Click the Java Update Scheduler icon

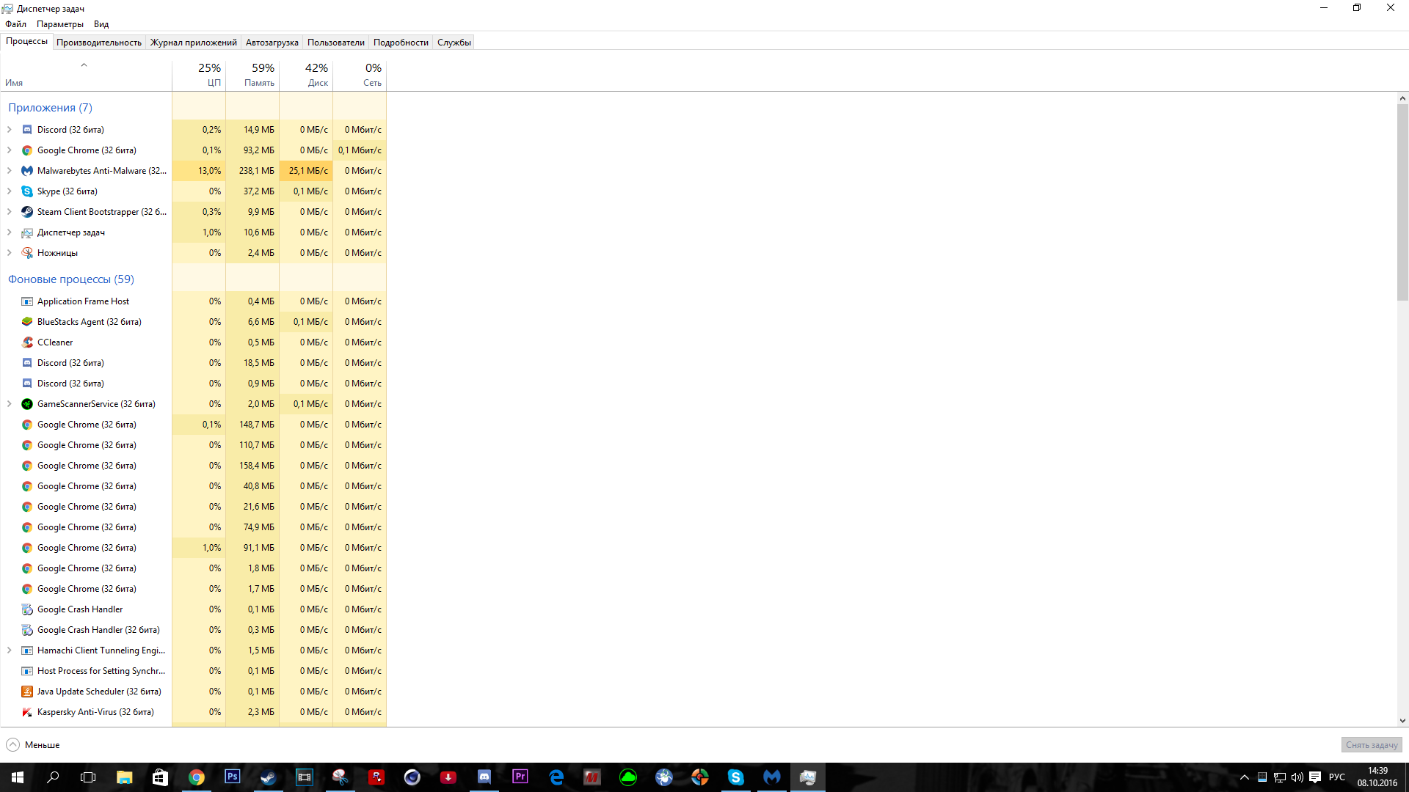[x=27, y=692]
